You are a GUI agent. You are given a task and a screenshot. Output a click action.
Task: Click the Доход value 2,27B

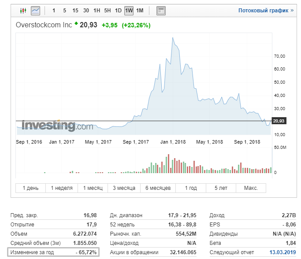click(x=289, y=215)
